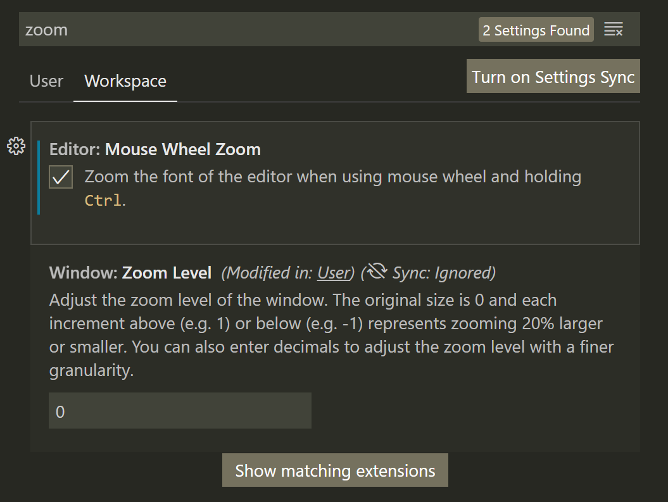Focus the Window Zoom Level input field
668x502 pixels.
click(x=180, y=411)
